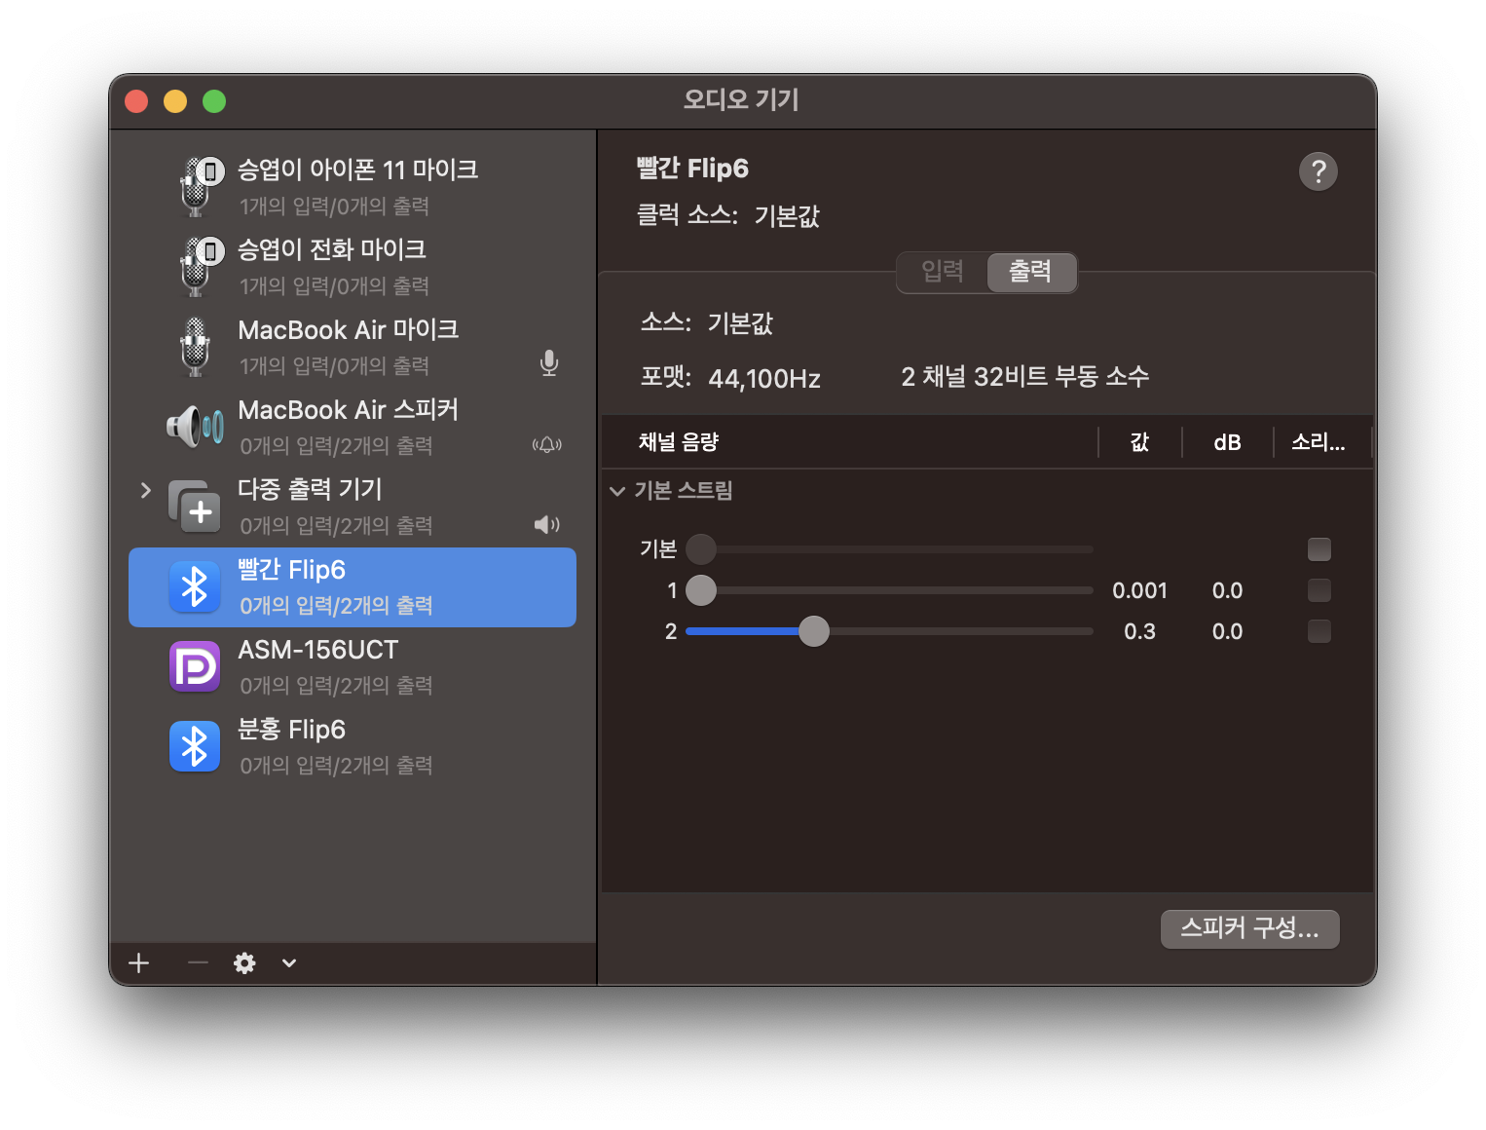Click the MacBook Air 마이크 microphone icon
1486x1130 pixels.
(x=196, y=347)
